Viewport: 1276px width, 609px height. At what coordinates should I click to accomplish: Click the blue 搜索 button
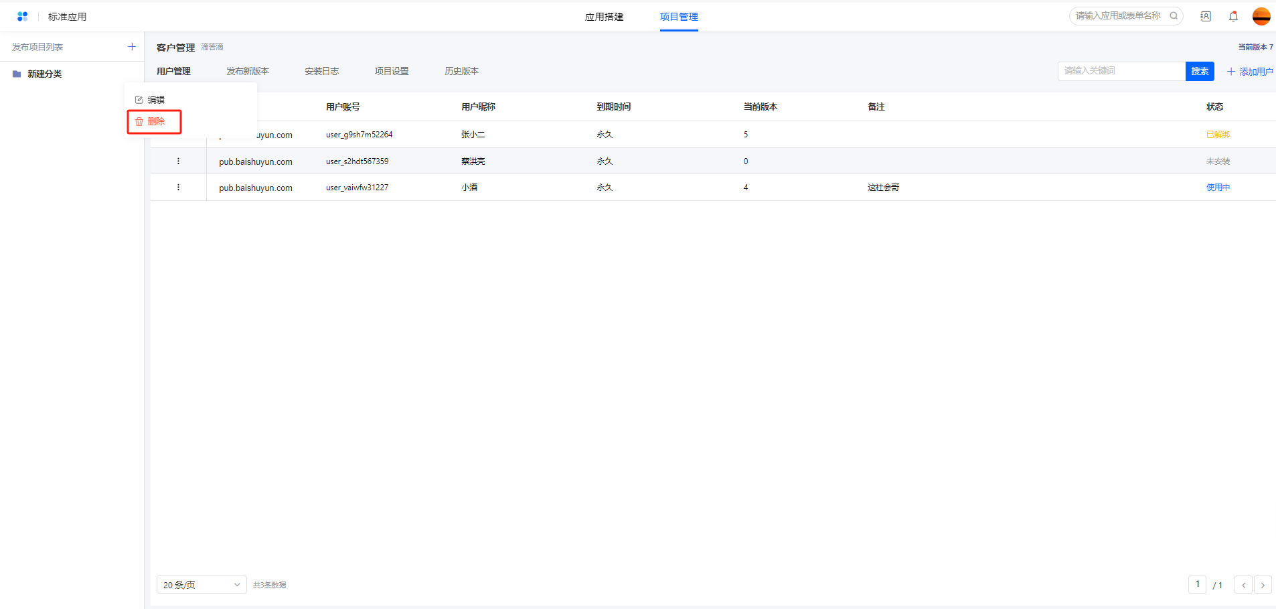[x=1200, y=71]
